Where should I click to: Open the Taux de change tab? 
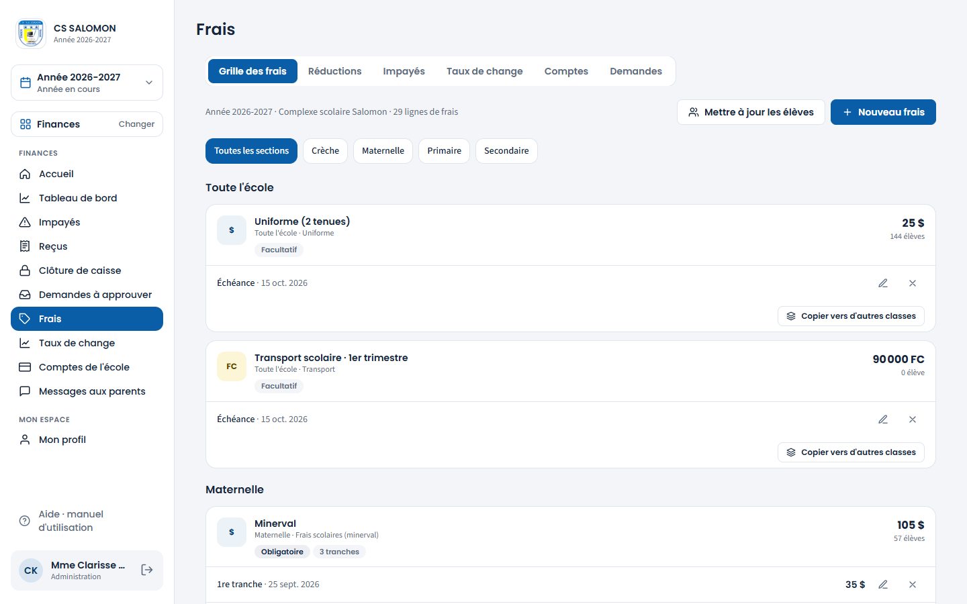(x=484, y=71)
